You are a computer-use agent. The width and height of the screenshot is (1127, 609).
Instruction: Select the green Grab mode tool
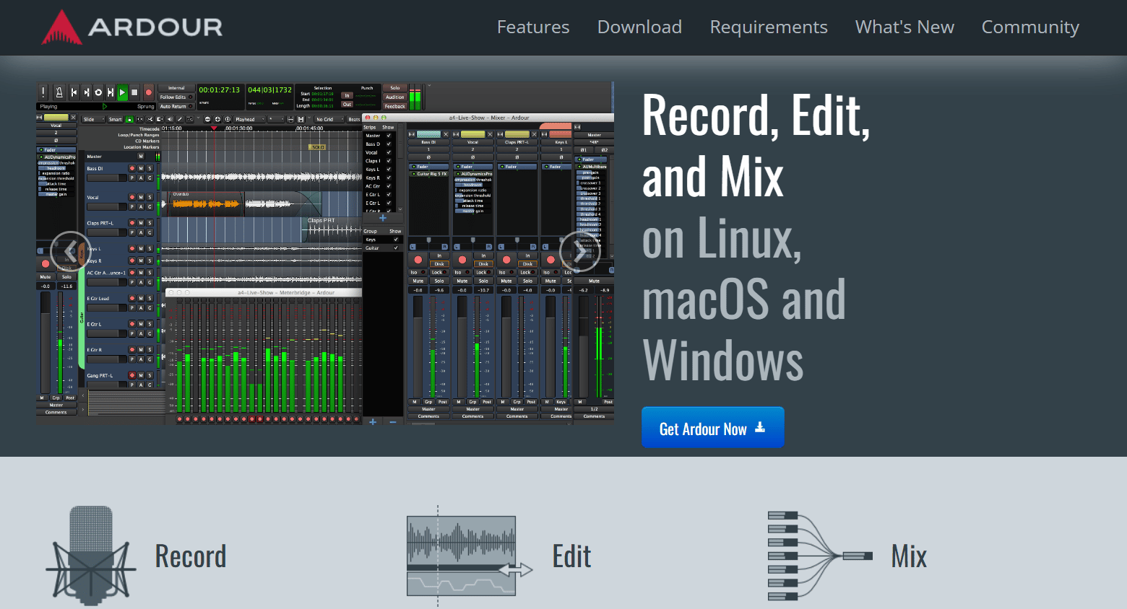pyautogui.click(x=129, y=119)
